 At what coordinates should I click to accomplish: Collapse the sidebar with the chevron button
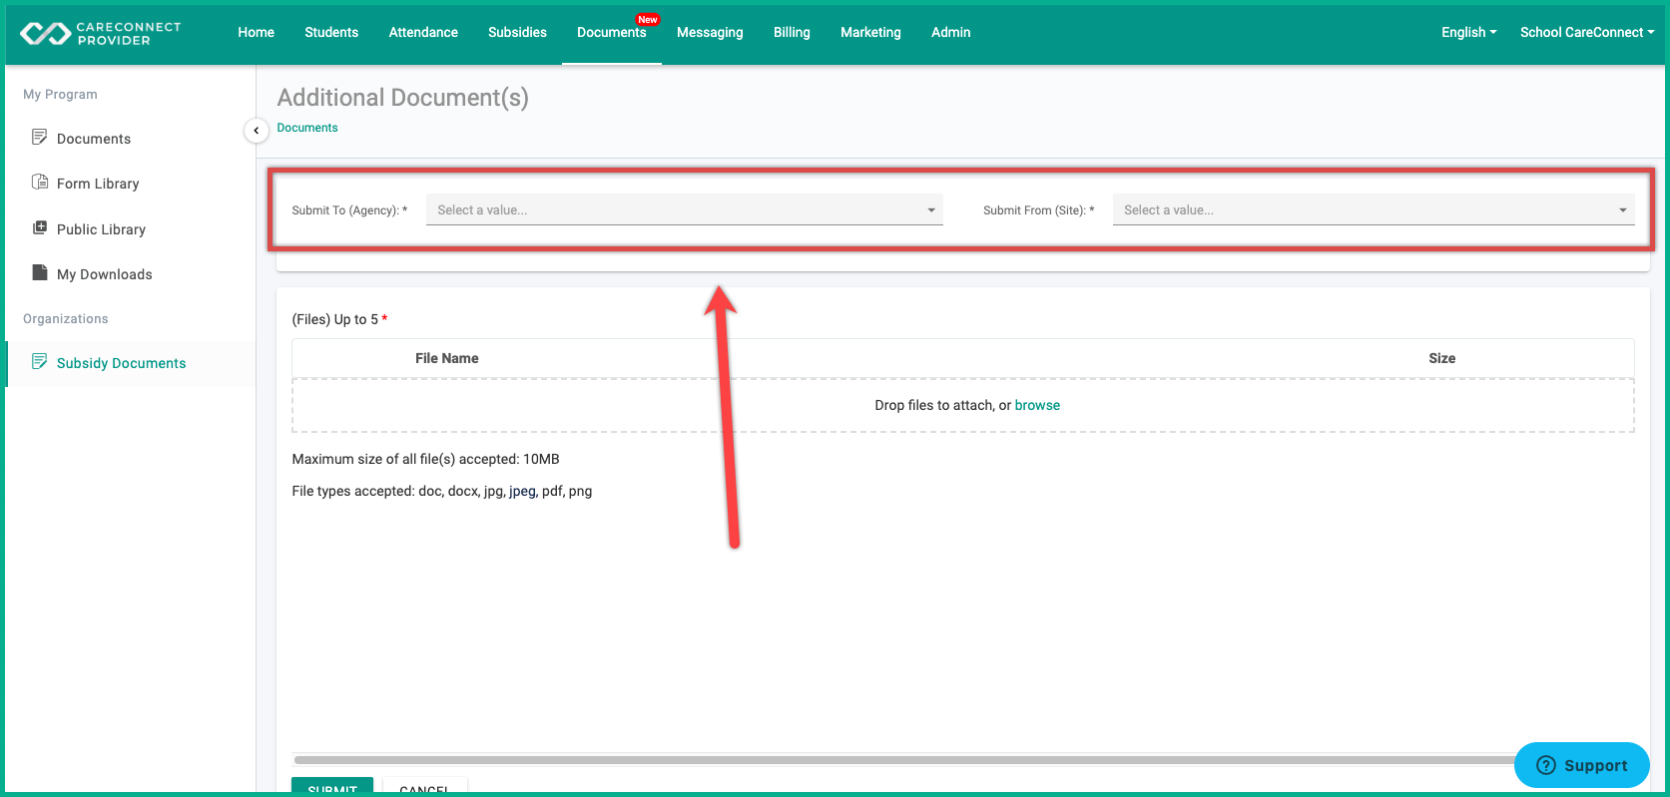pyautogui.click(x=257, y=131)
